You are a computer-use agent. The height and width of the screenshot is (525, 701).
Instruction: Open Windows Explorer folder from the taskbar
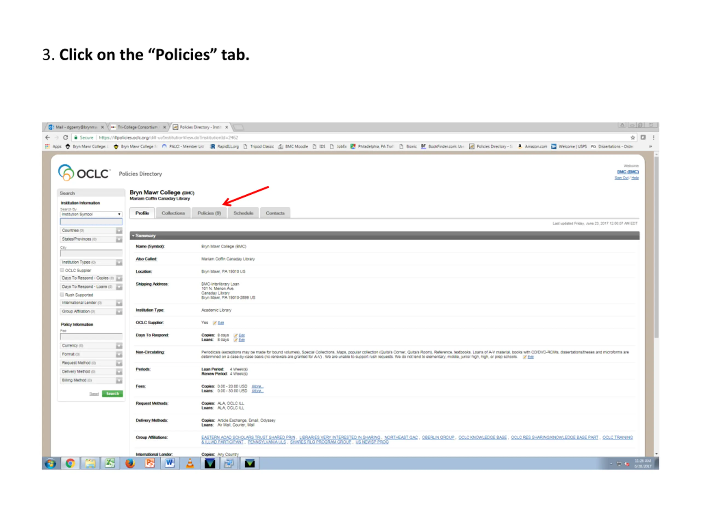(x=90, y=463)
